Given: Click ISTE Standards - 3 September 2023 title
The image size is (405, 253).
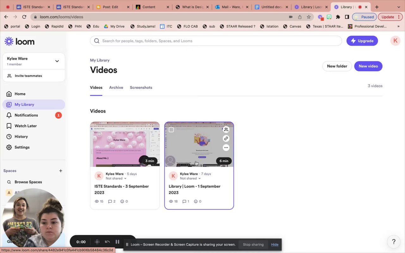Looking at the screenshot, I should click(122, 189).
